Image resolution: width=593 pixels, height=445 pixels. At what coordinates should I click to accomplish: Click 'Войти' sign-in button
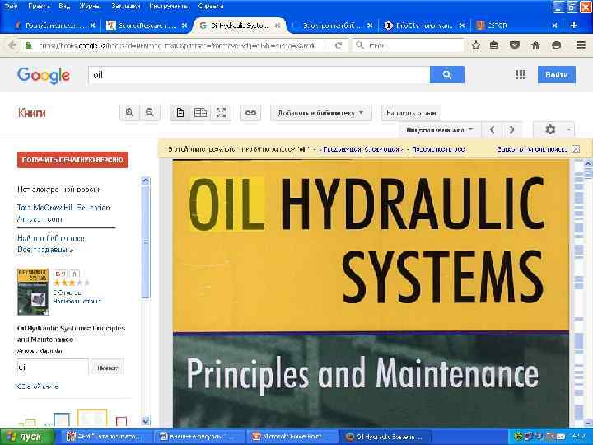point(557,74)
